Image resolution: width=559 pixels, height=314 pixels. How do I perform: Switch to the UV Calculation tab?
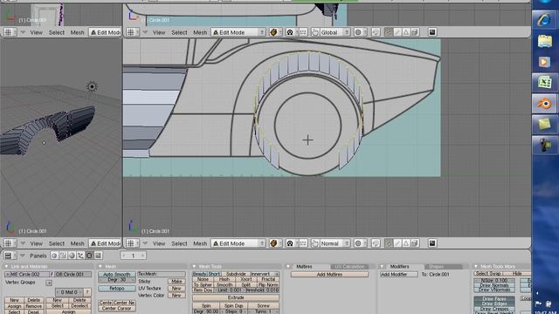point(349,267)
